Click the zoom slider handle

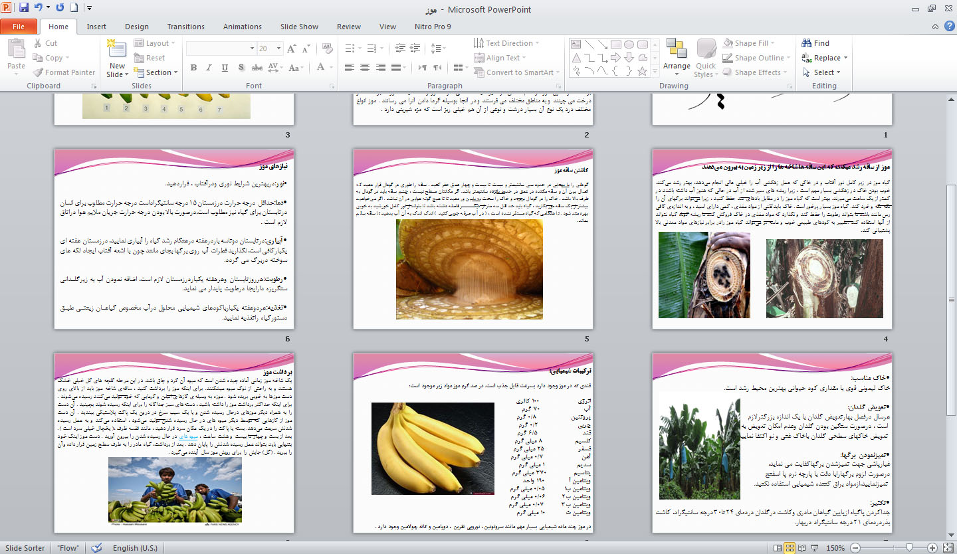point(908,548)
